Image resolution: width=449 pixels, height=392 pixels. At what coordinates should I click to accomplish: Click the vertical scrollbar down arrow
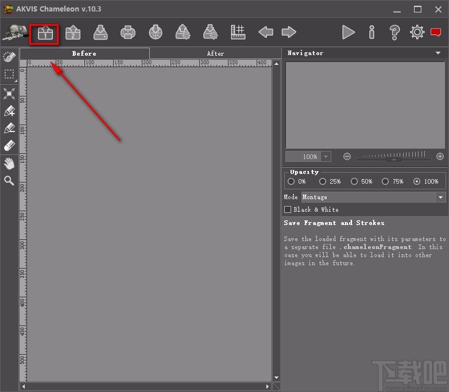point(276,378)
